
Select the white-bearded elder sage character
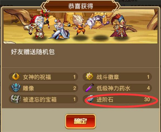click(x=60, y=29)
